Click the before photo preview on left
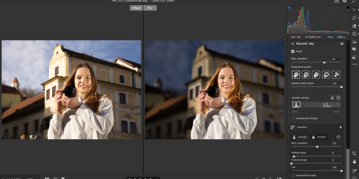This screenshot has width=359, height=179. (71, 90)
